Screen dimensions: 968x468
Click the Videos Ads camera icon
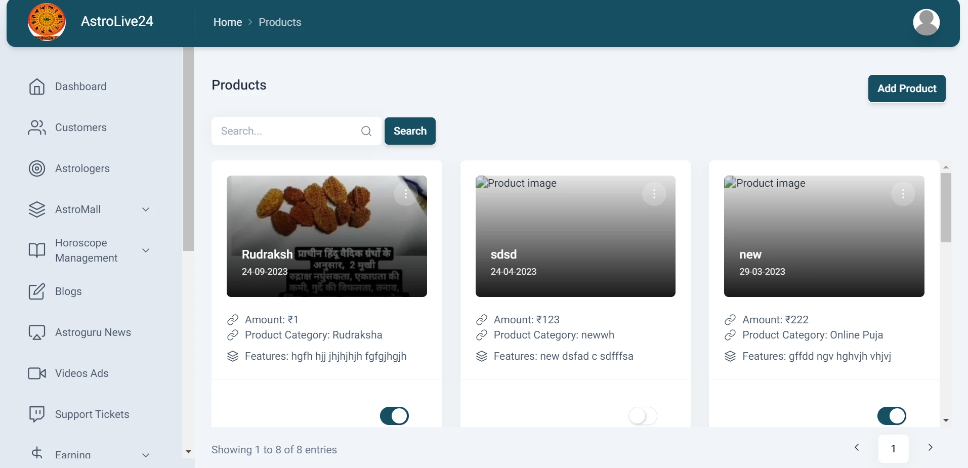point(37,373)
